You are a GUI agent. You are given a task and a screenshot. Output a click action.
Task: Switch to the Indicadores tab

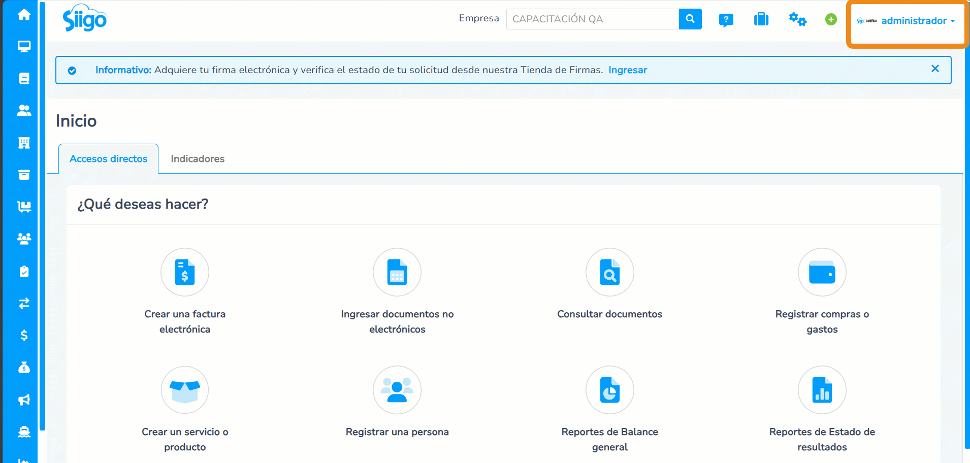click(x=198, y=158)
